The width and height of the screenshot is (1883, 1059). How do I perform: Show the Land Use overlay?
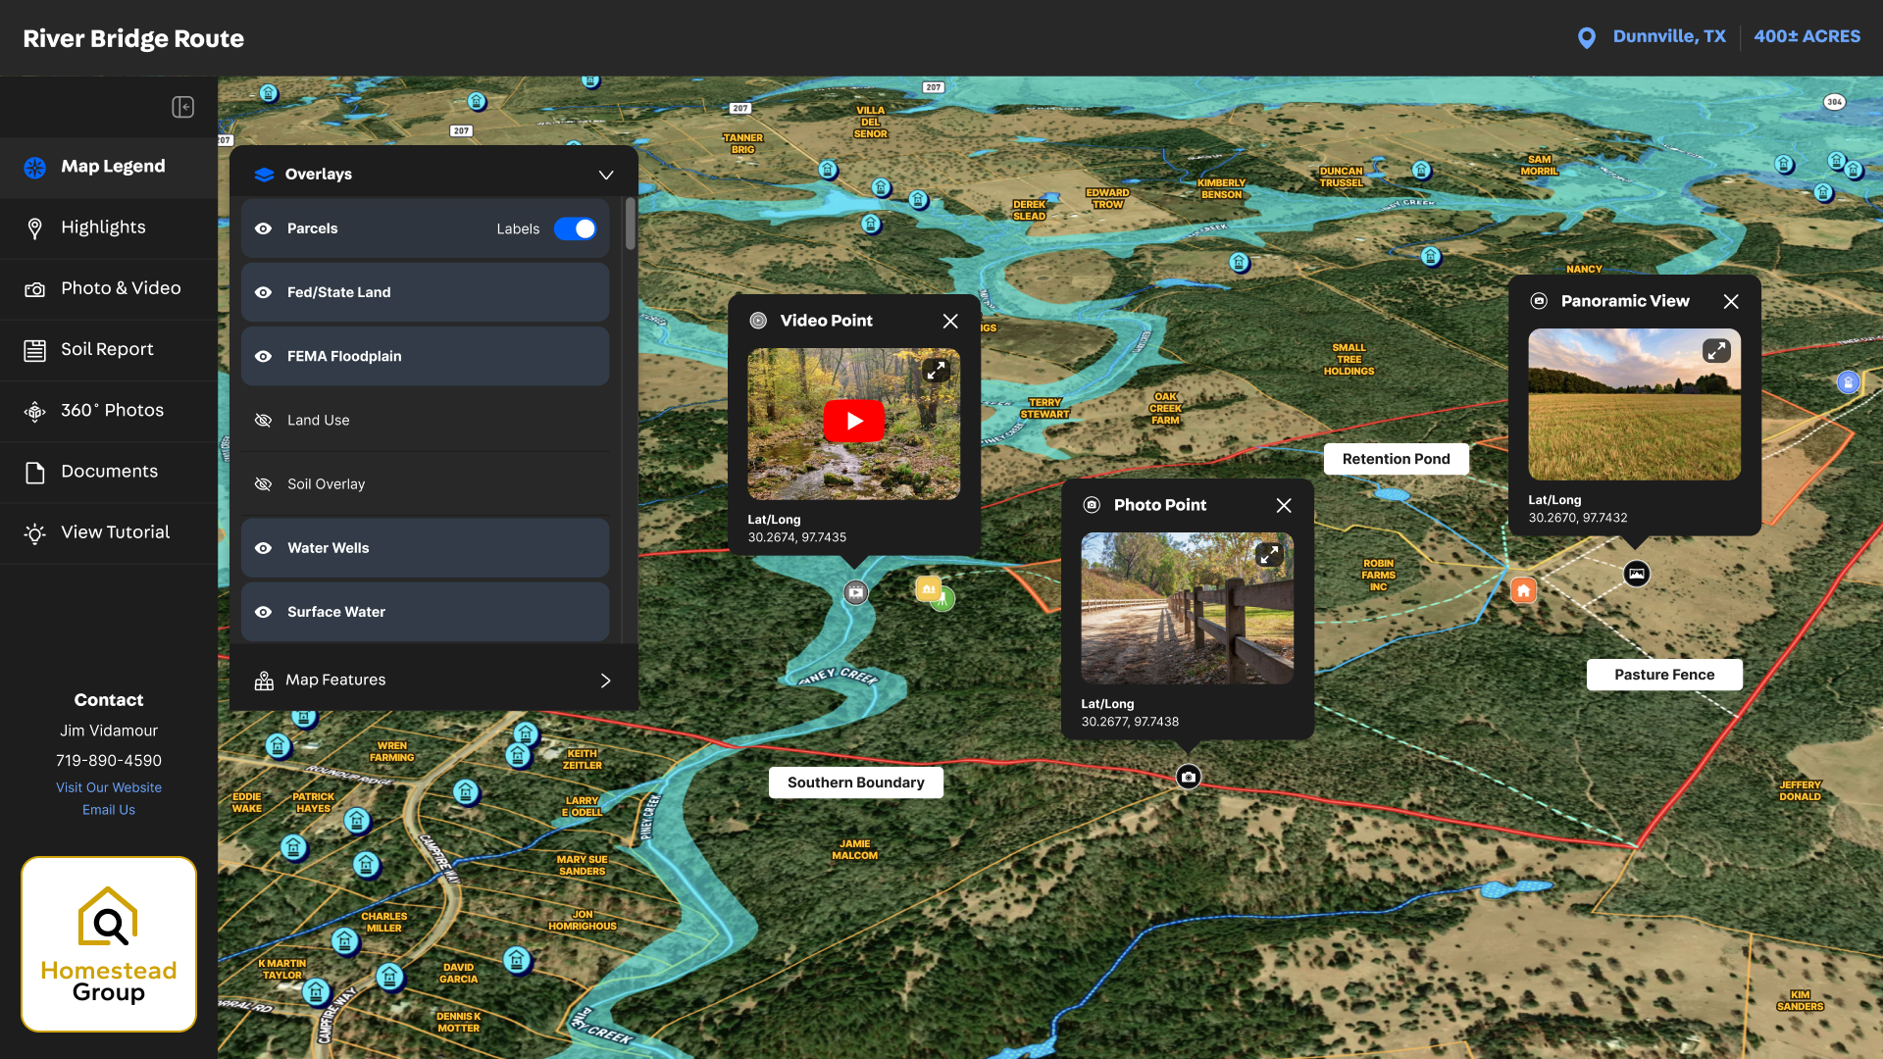pos(264,421)
